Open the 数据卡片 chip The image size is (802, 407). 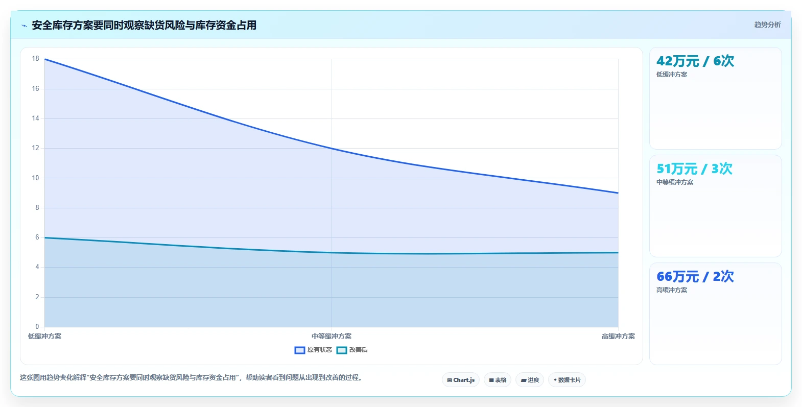[567, 380]
